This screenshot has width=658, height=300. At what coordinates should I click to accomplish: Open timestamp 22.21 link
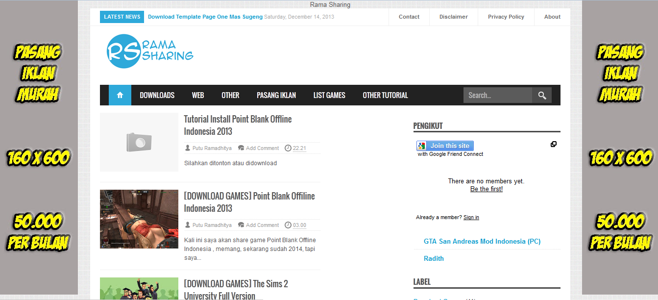tap(299, 148)
